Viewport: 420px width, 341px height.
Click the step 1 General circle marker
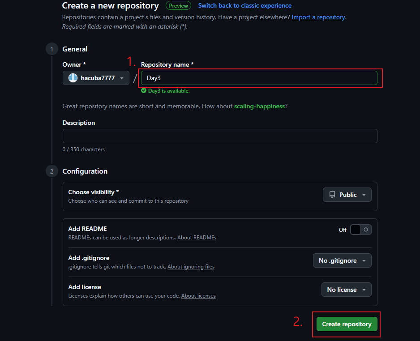(x=51, y=49)
